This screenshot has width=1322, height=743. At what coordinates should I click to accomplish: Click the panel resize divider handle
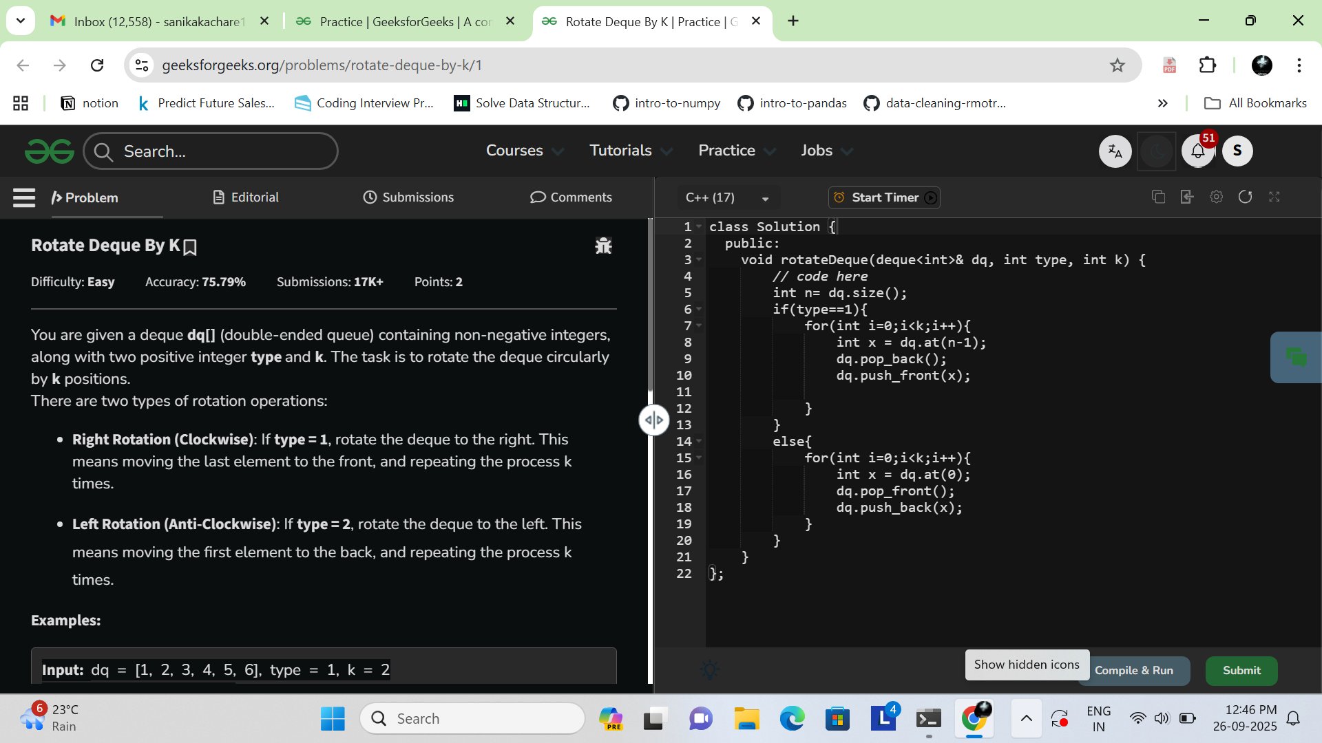click(653, 420)
